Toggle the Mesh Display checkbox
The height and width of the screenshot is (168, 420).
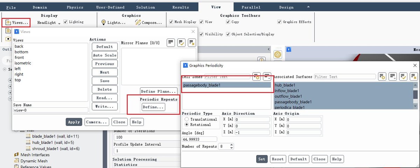click(171, 22)
